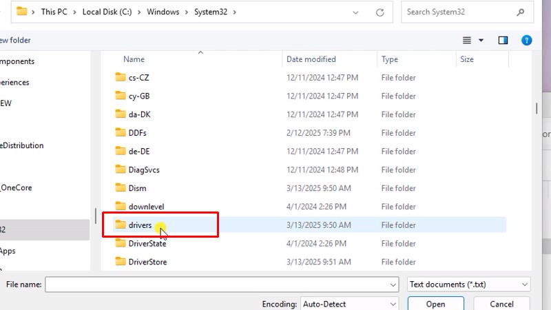The width and height of the screenshot is (551, 310).
Task: Sort by the Date modified column header
Action: tap(311, 59)
